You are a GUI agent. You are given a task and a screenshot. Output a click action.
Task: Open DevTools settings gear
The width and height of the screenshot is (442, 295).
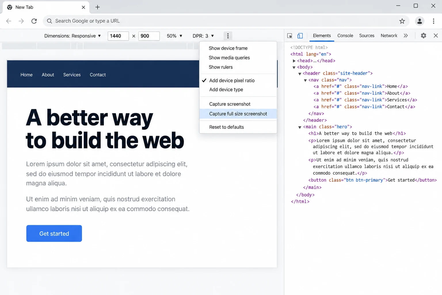[x=424, y=36]
